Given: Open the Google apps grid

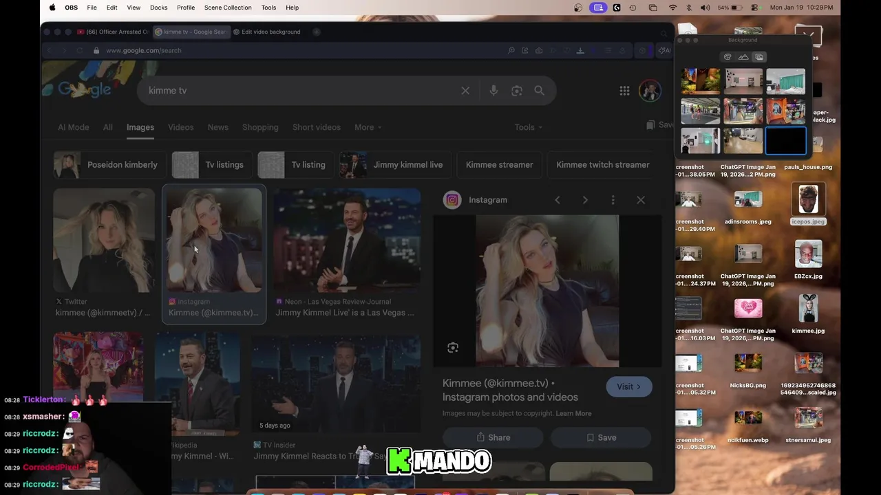Looking at the screenshot, I should point(624,91).
